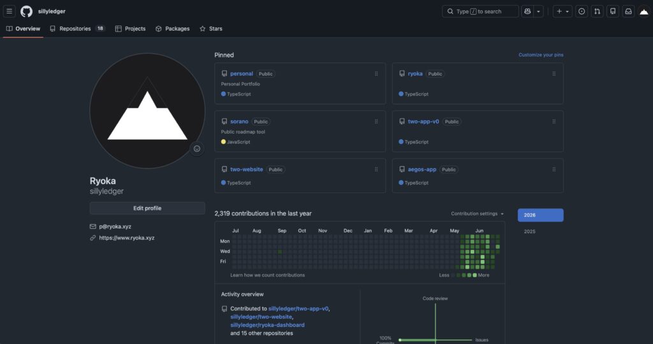
Task: Click the repo icon on ryoka card
Action: [x=402, y=74]
